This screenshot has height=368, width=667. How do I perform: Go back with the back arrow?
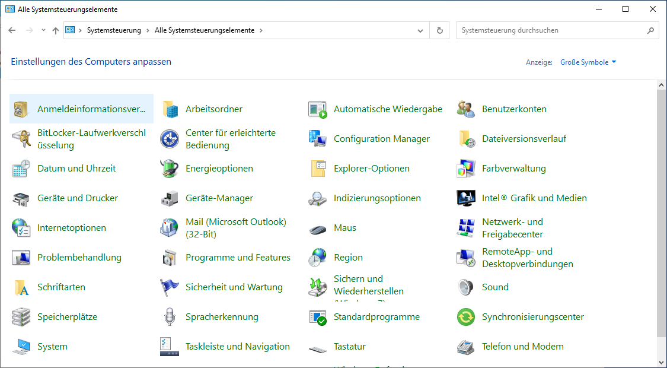click(12, 30)
